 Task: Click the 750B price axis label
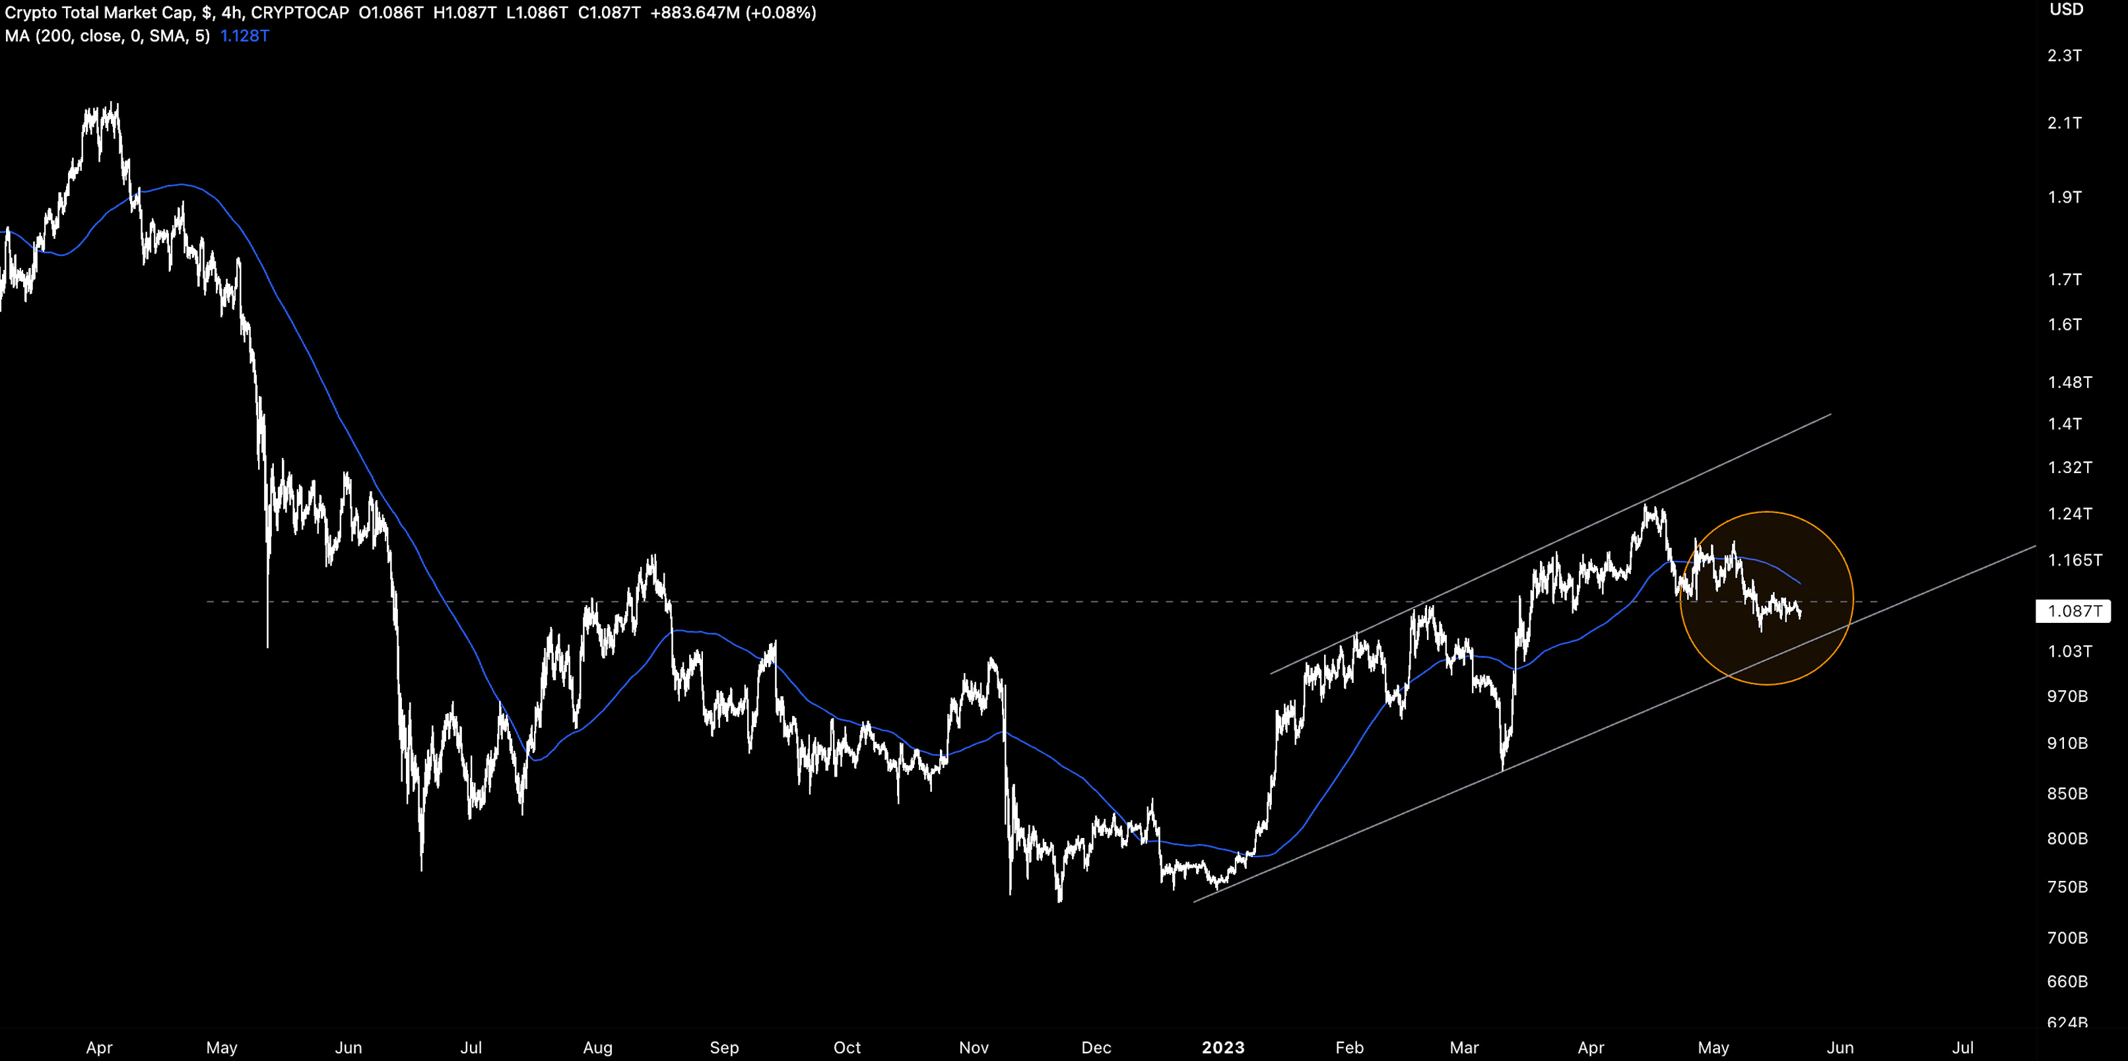tap(2067, 887)
